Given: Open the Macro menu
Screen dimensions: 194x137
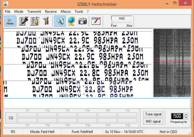Looking at the screenshot, I should point(66,12).
